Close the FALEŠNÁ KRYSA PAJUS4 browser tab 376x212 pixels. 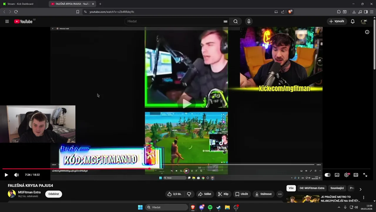pyautogui.click(x=93, y=4)
